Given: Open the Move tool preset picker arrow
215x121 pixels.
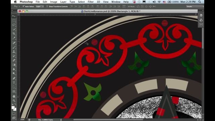Looking at the screenshot, I should 19,6.
